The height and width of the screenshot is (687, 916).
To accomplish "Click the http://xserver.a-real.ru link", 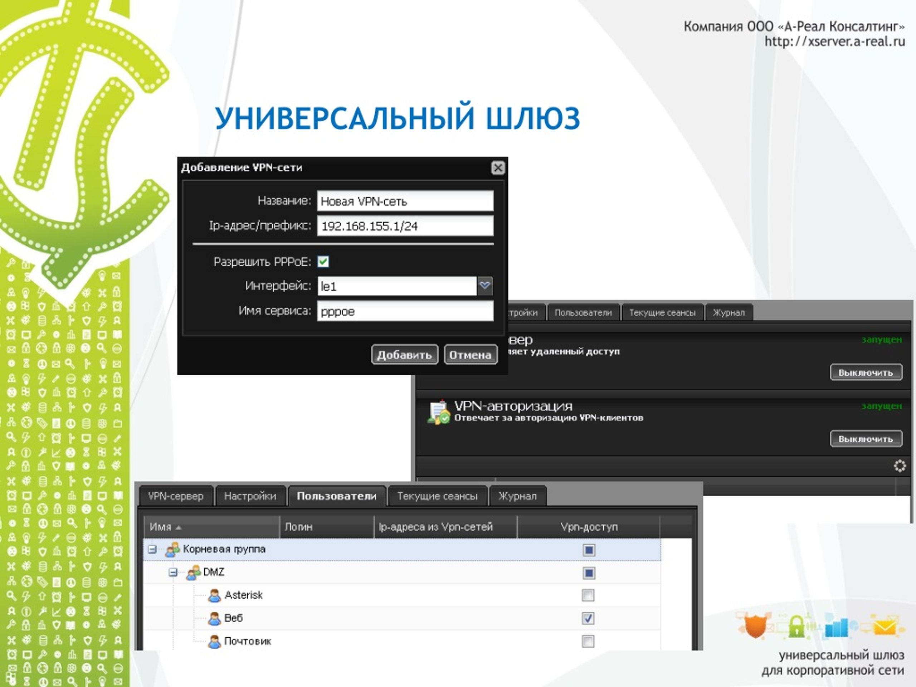I will (834, 42).
